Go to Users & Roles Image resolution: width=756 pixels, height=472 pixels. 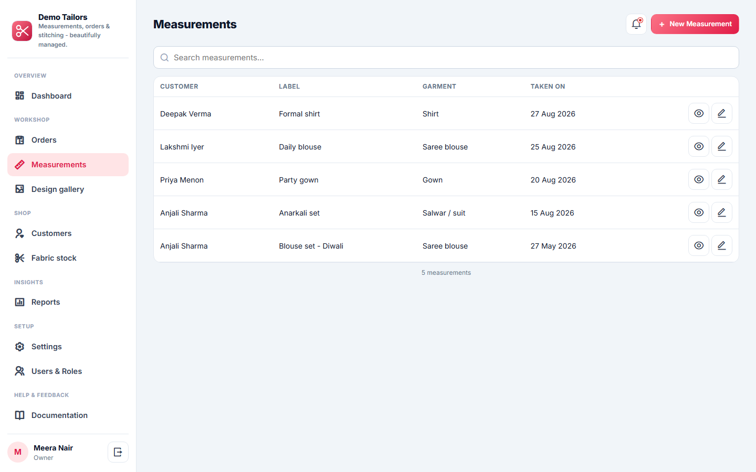click(x=68, y=371)
